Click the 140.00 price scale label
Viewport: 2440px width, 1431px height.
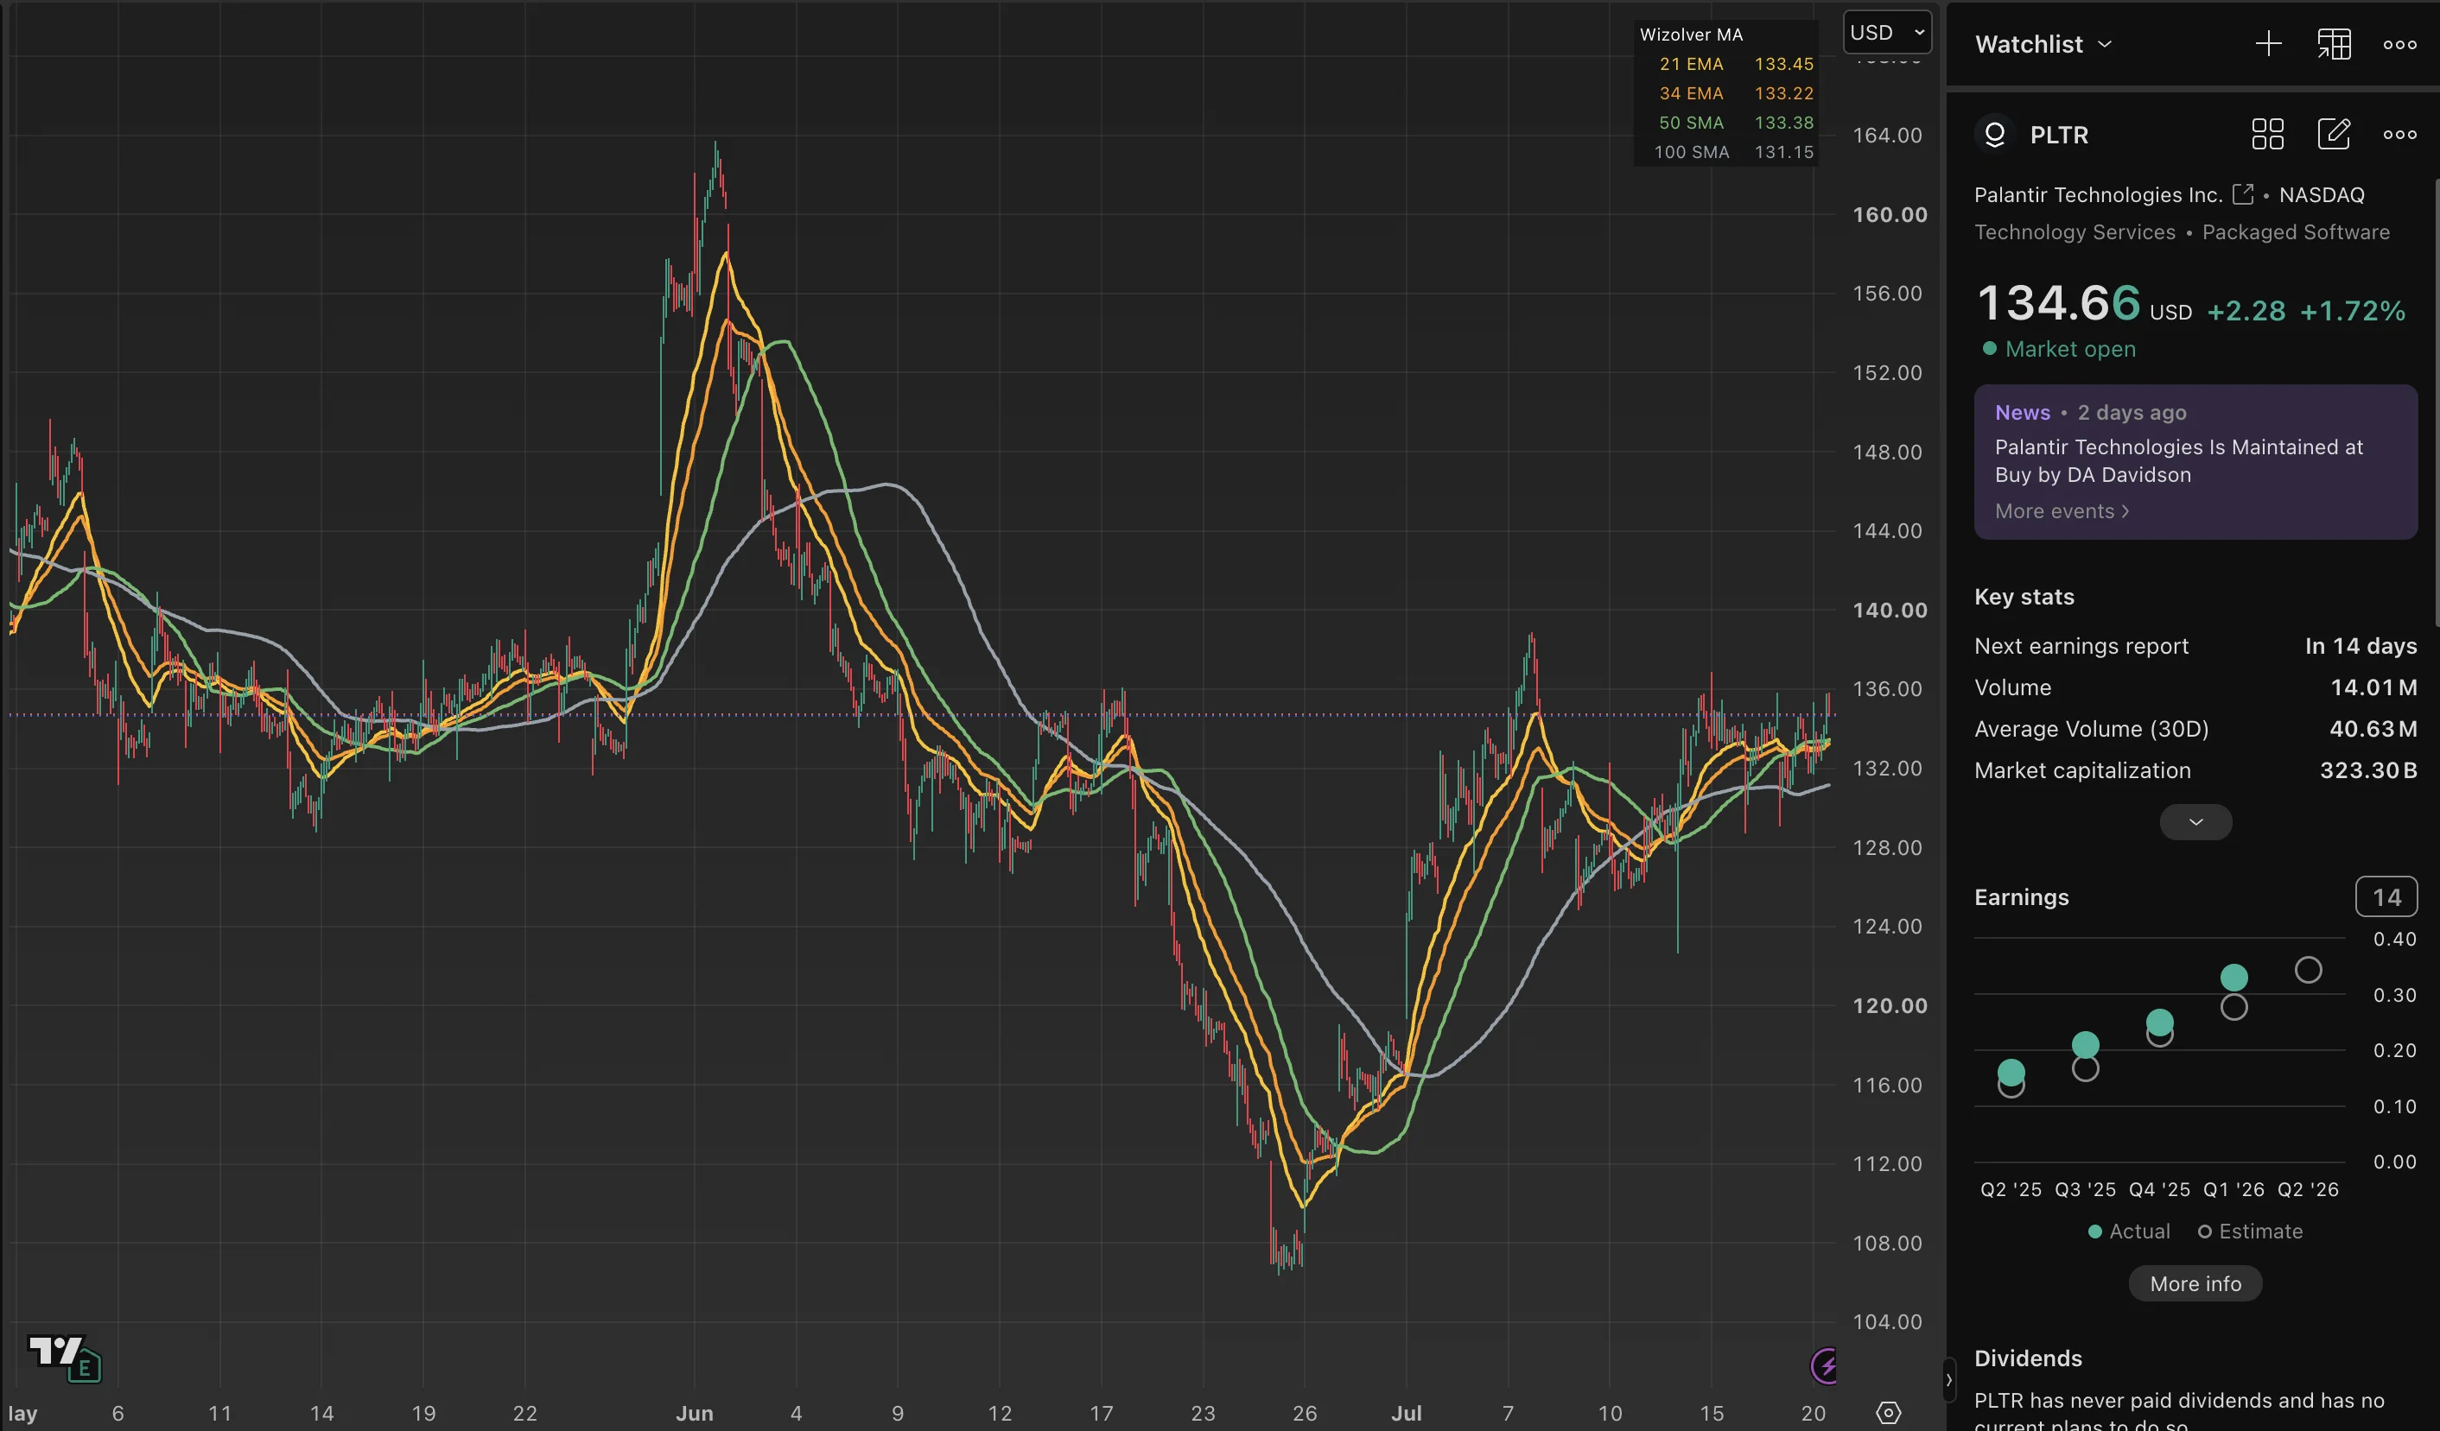tap(1889, 611)
